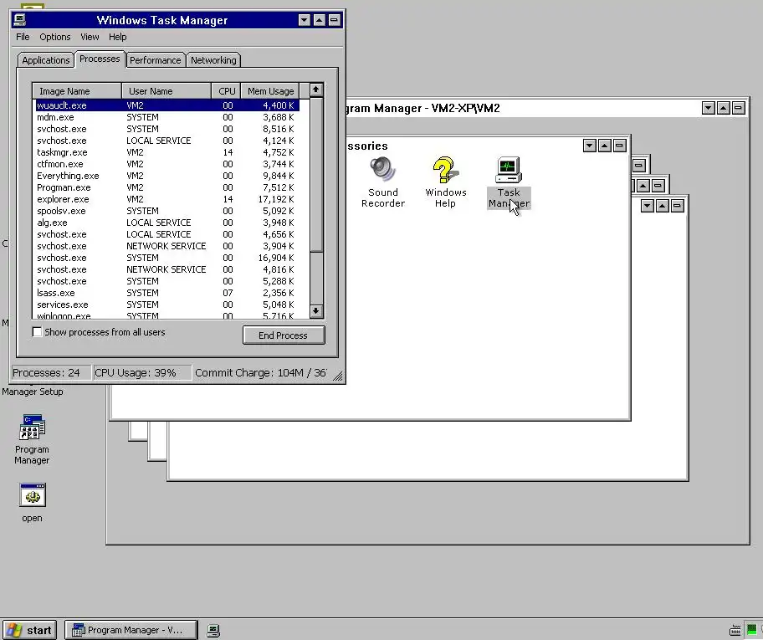Select the services.exe process row
763x640 pixels.
coord(167,305)
